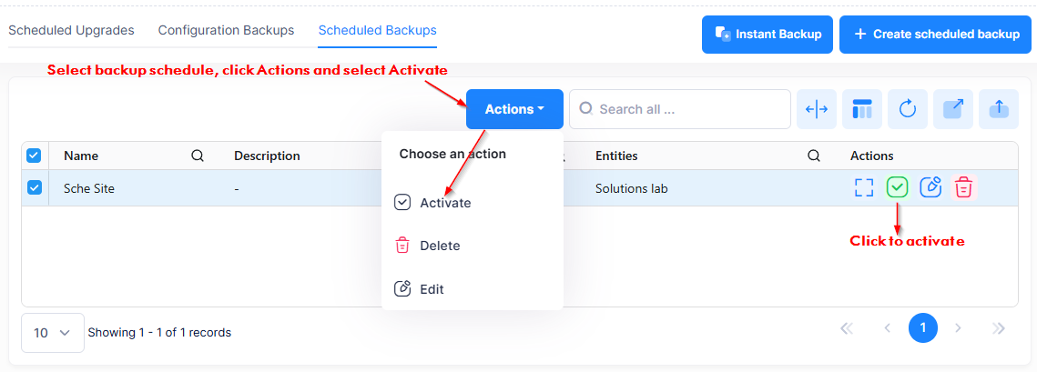Image resolution: width=1037 pixels, height=372 pixels.
Task: Toggle the select-all header checkbox
Action: coord(34,156)
